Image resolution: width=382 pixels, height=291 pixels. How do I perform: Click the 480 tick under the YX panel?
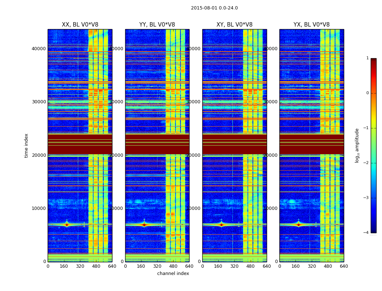[328, 266]
